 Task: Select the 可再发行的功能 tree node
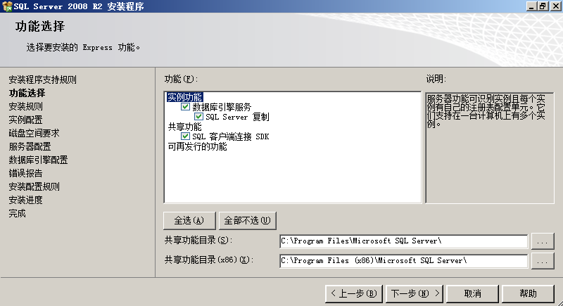(198, 146)
